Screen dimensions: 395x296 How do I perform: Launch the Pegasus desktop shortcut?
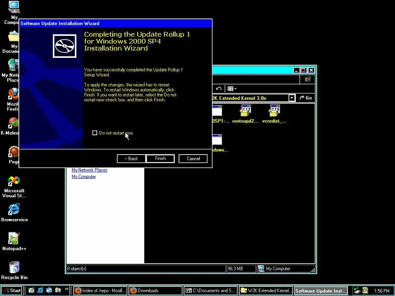tap(14, 155)
